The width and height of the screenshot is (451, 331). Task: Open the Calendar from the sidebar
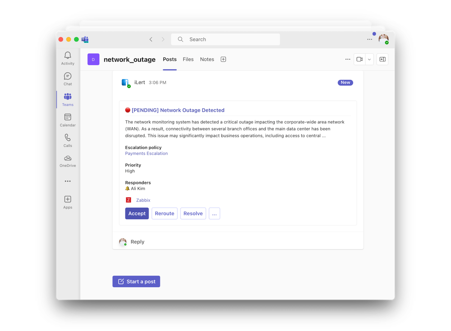point(68,120)
